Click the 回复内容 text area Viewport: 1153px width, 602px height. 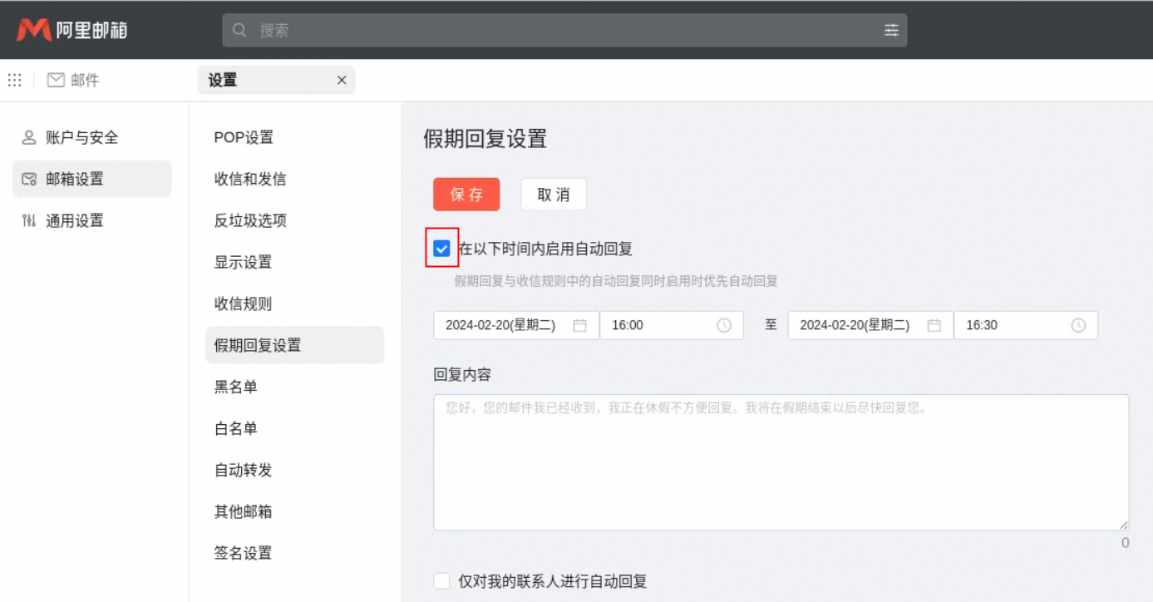781,462
